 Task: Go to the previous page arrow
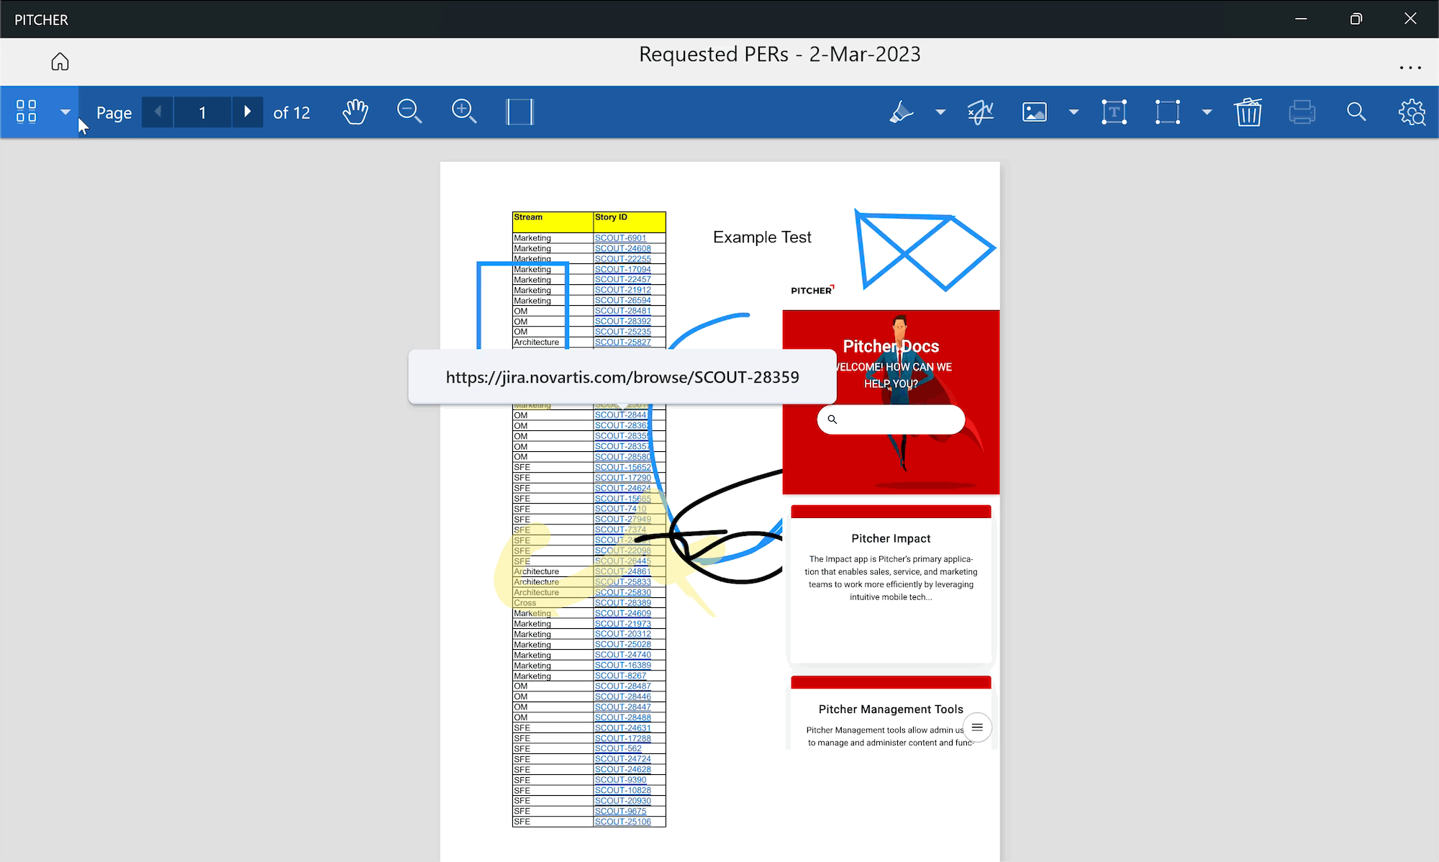pos(158,112)
